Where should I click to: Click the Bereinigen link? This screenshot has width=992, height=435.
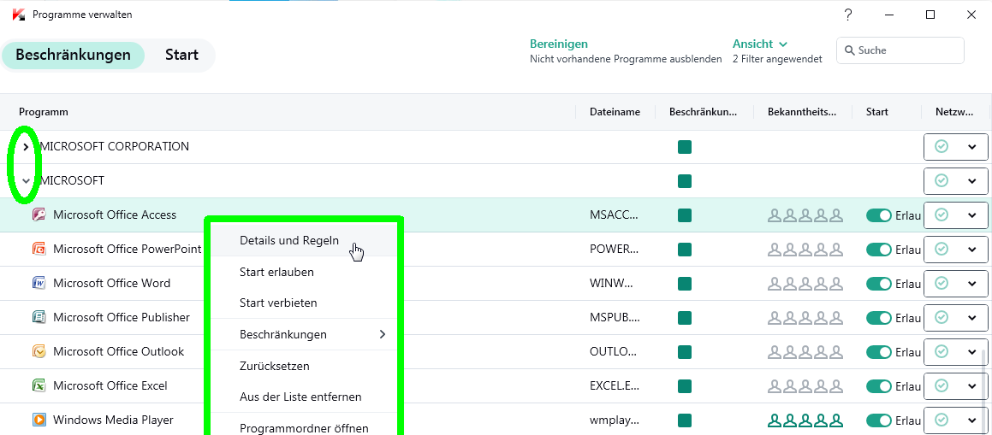pos(559,44)
